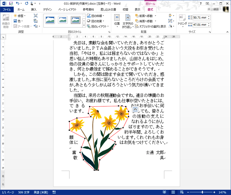The height and width of the screenshot is (195, 231).
Task: Click the Reset Picture icon
Action: coord(35,26)
